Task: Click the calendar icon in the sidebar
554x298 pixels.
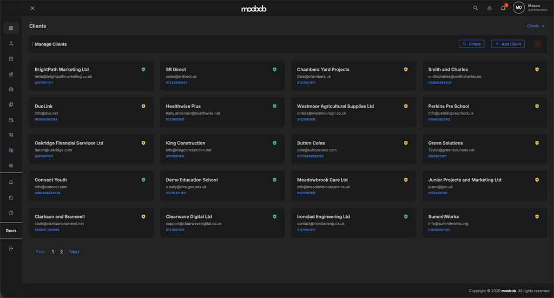Action: (x=11, y=59)
